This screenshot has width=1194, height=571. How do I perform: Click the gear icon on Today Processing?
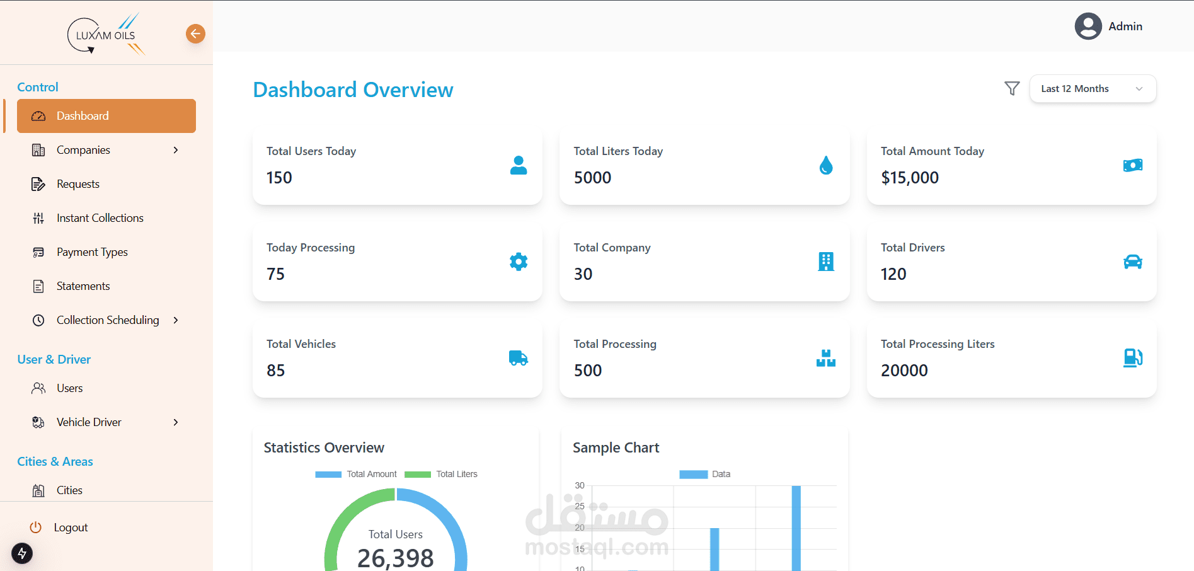click(519, 262)
